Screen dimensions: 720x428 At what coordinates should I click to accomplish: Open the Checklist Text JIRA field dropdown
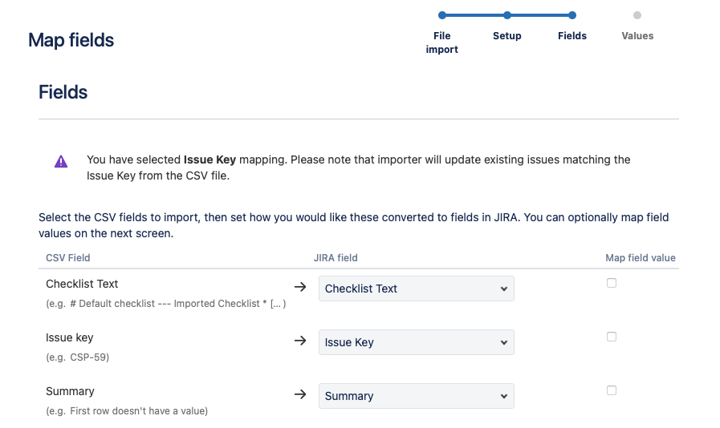416,289
